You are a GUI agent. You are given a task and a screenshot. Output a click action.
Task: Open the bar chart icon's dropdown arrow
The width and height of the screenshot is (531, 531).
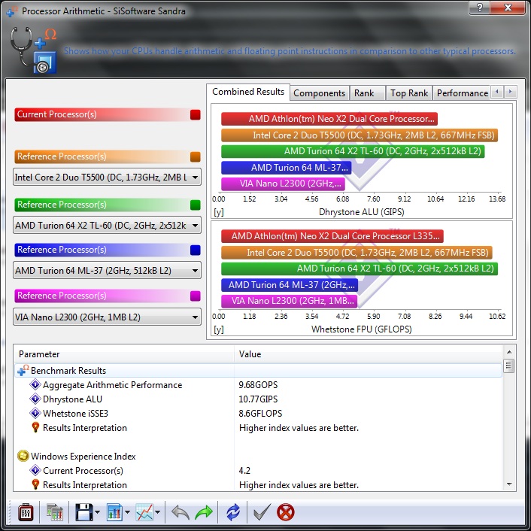[x=127, y=512]
